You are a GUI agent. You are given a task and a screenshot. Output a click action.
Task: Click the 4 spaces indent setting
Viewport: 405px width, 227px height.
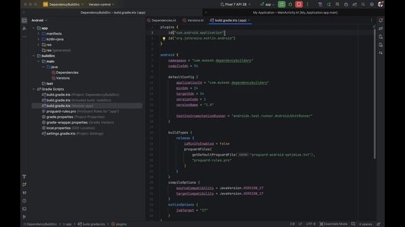point(366,224)
